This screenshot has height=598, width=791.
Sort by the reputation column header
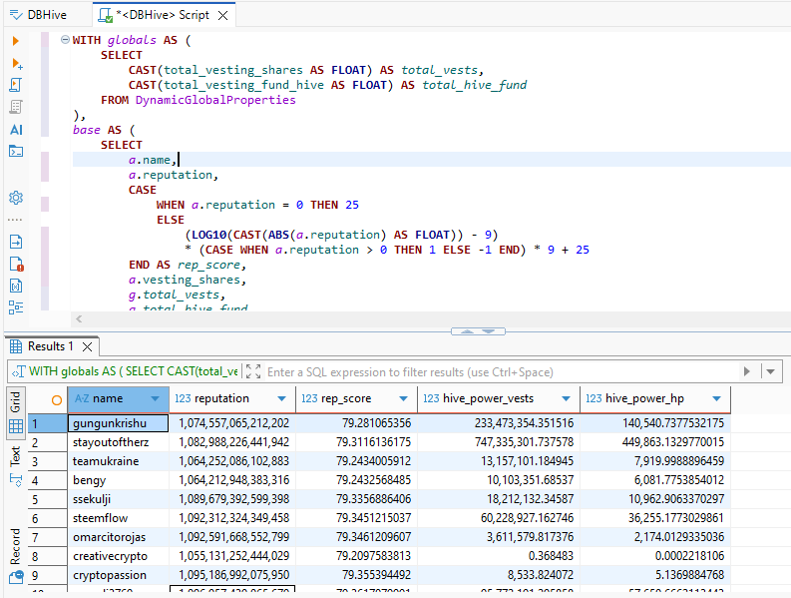click(x=222, y=398)
